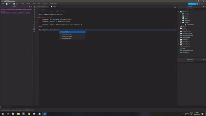Viewport: 206px width, 116px height.
Task: Open the Windows notification center
Action: (202, 114)
